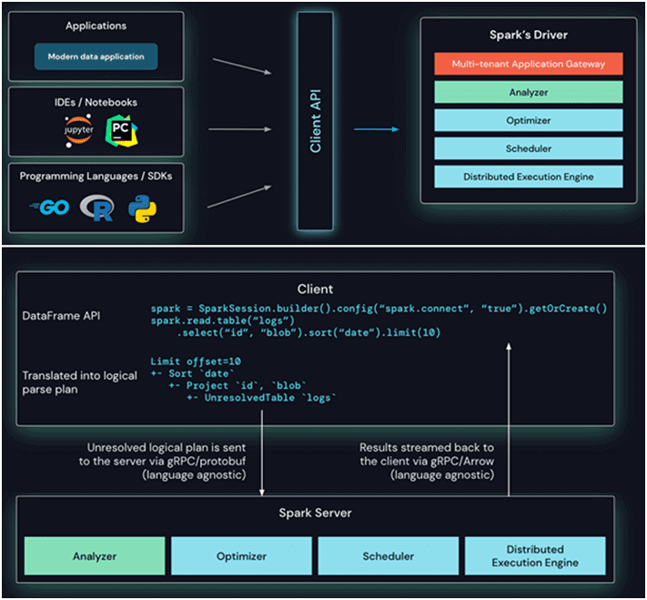Click the UnresolvedTable logs plan line
The width and height of the screenshot is (647, 600).
click(261, 398)
